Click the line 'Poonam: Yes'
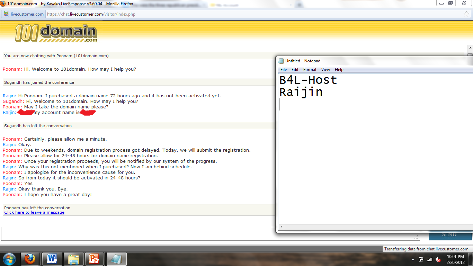The image size is (473, 266). tap(18, 183)
